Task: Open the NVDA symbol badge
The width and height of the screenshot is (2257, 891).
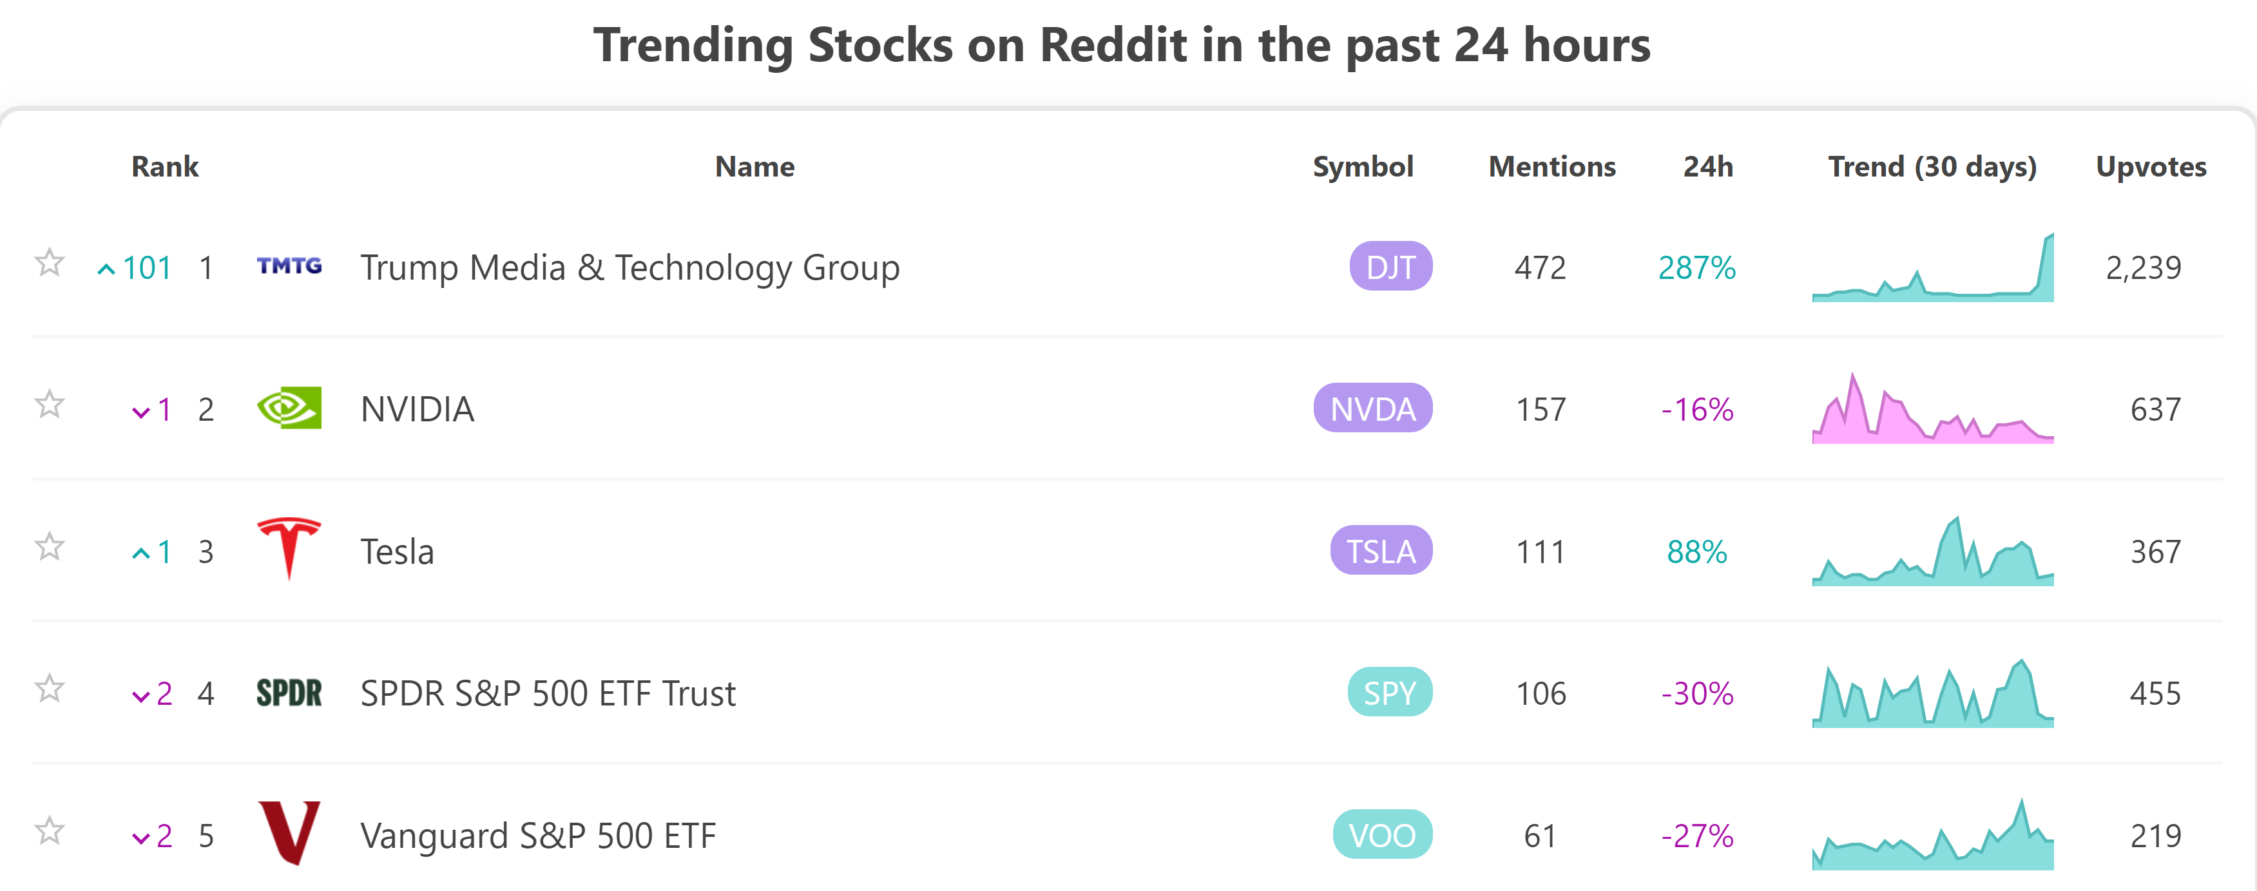Action: pyautogui.click(x=1373, y=408)
